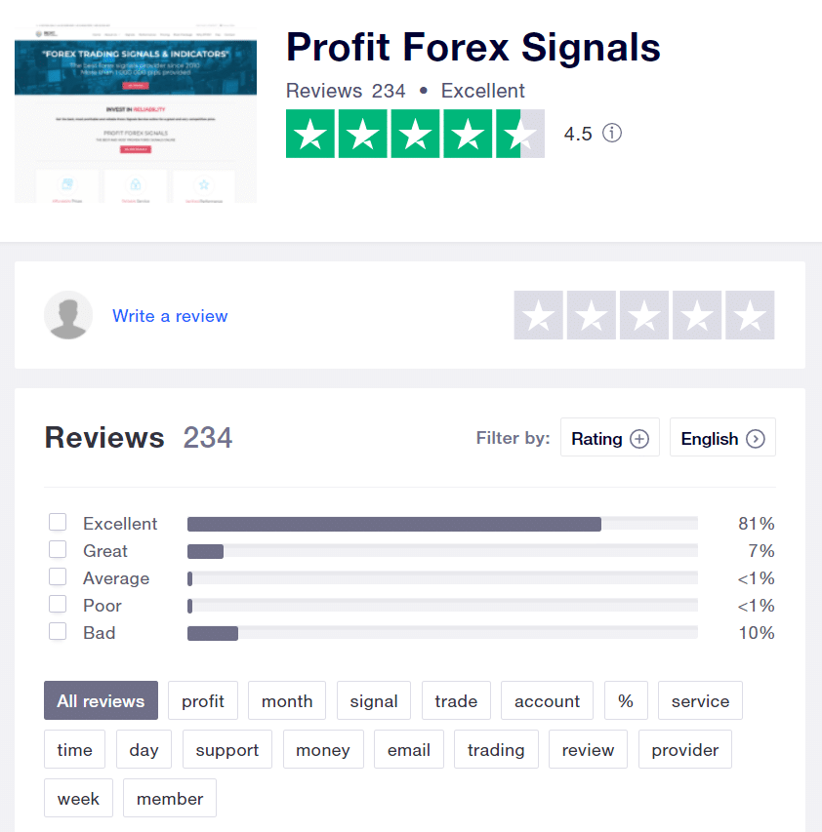The height and width of the screenshot is (832, 822).
Task: Select the second star in Write a review
Action: pos(591,315)
